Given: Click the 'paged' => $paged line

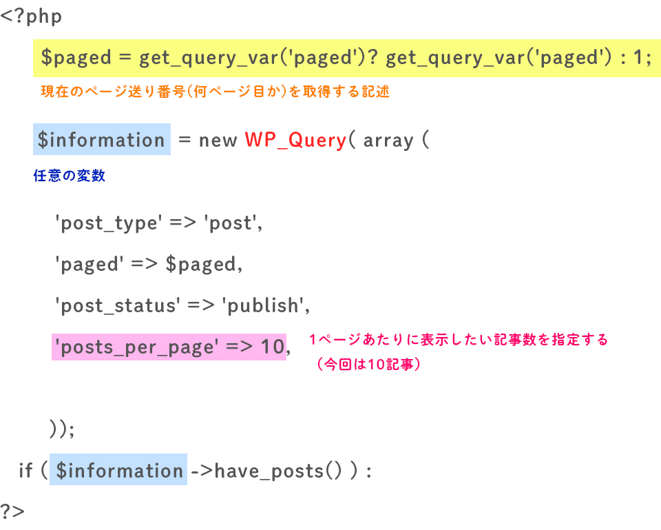Looking at the screenshot, I should (x=148, y=265).
